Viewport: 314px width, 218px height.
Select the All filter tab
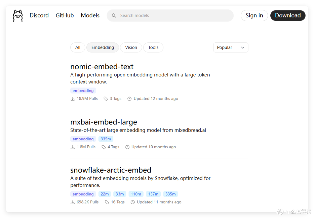click(78, 47)
